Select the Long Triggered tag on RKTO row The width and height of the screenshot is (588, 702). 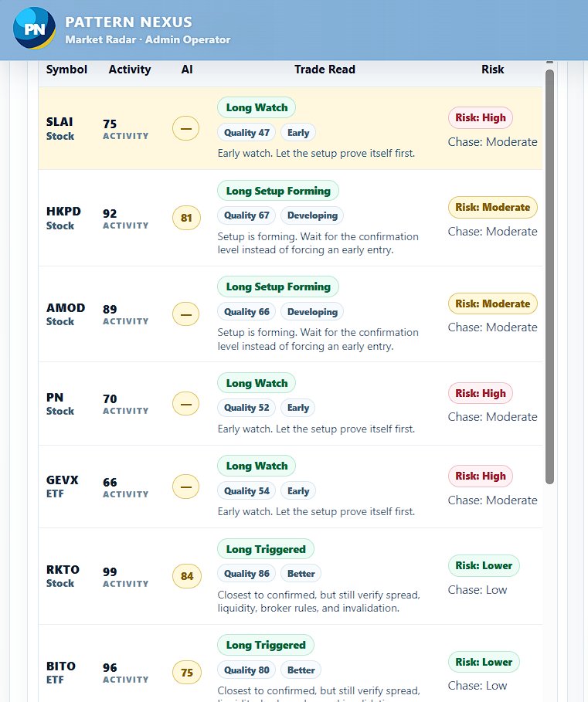[x=266, y=549]
